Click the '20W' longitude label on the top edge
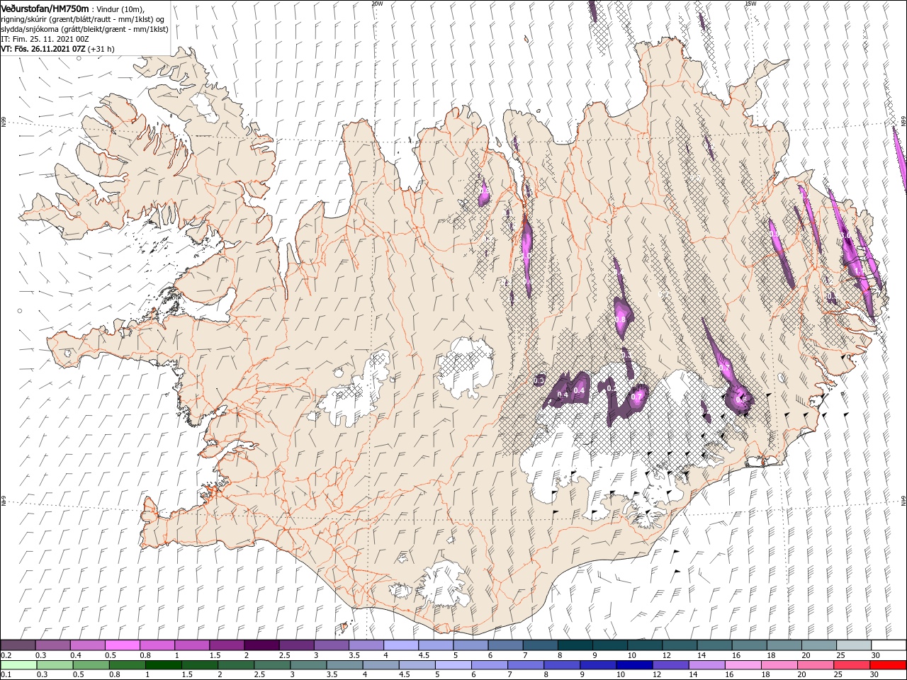 click(x=377, y=4)
